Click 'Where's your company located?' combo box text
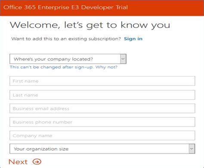This screenshot has width=204, height=168. tap(53, 59)
